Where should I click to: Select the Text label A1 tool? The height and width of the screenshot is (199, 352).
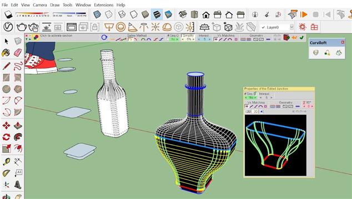tap(18, 173)
